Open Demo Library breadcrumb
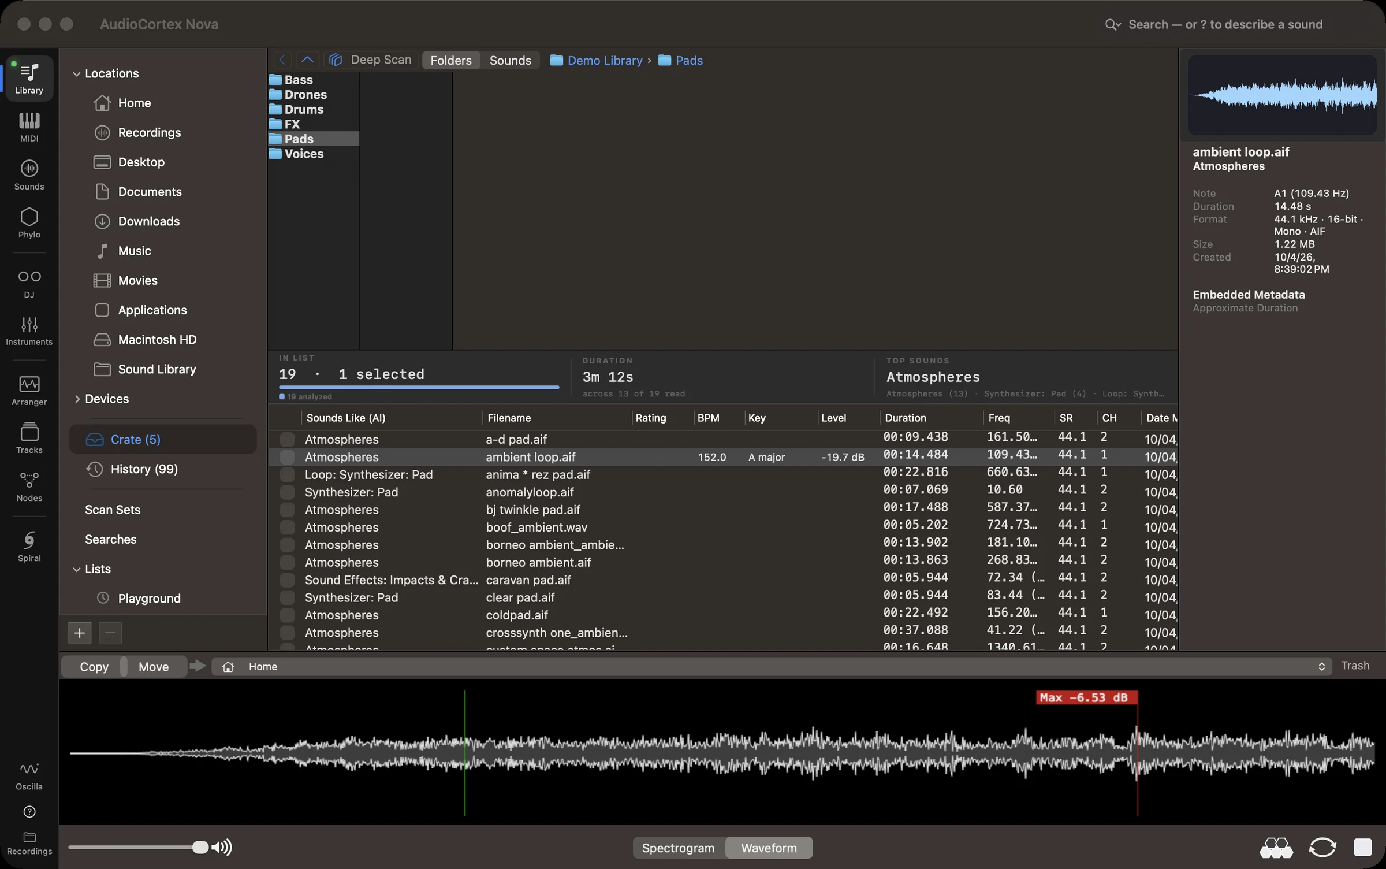This screenshot has height=869, width=1386. (597, 60)
